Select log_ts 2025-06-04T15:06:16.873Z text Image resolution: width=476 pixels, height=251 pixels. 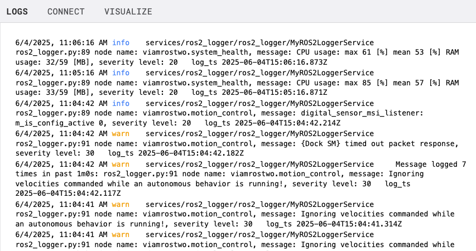pyautogui.click(x=259, y=62)
